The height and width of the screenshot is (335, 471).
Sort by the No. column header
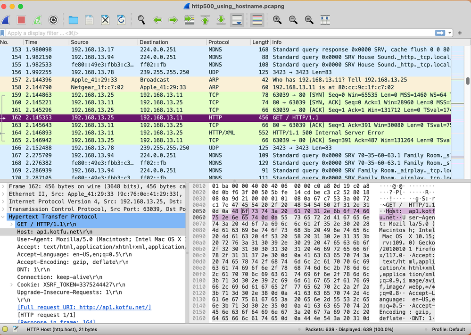pyautogui.click(x=11, y=42)
